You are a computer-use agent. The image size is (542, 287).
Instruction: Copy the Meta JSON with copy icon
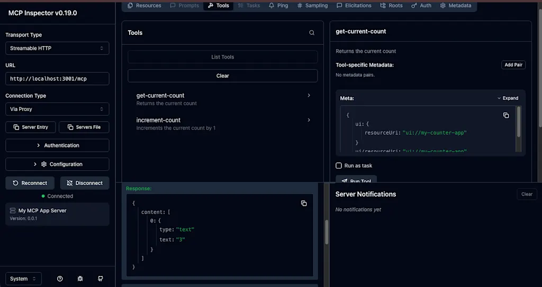pyautogui.click(x=506, y=115)
